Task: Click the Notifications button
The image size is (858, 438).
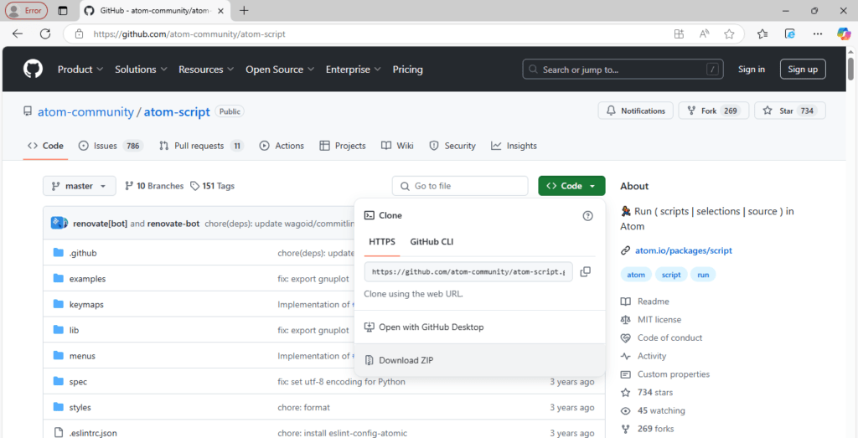Action: click(x=635, y=111)
